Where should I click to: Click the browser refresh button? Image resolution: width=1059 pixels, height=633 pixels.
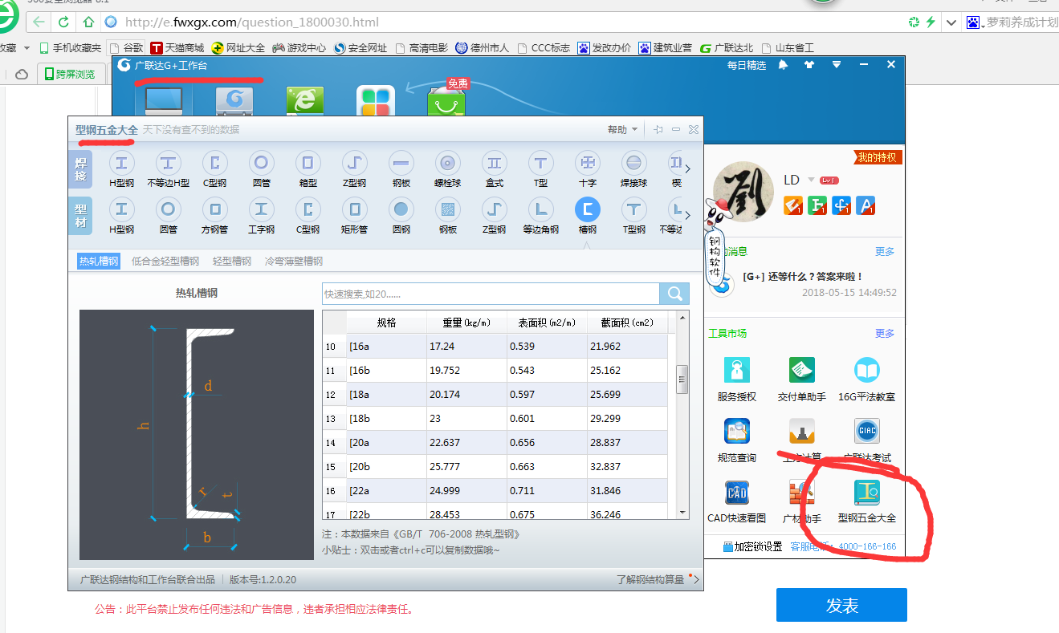(63, 22)
